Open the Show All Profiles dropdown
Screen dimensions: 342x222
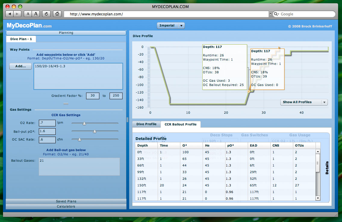[304, 102]
